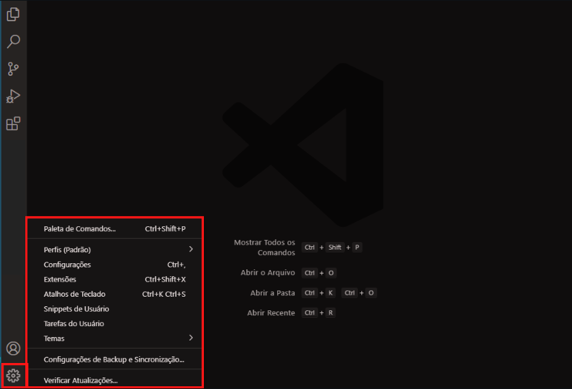The height and width of the screenshot is (389, 572).
Task: Open Configurações from the menu
Action: (67, 265)
